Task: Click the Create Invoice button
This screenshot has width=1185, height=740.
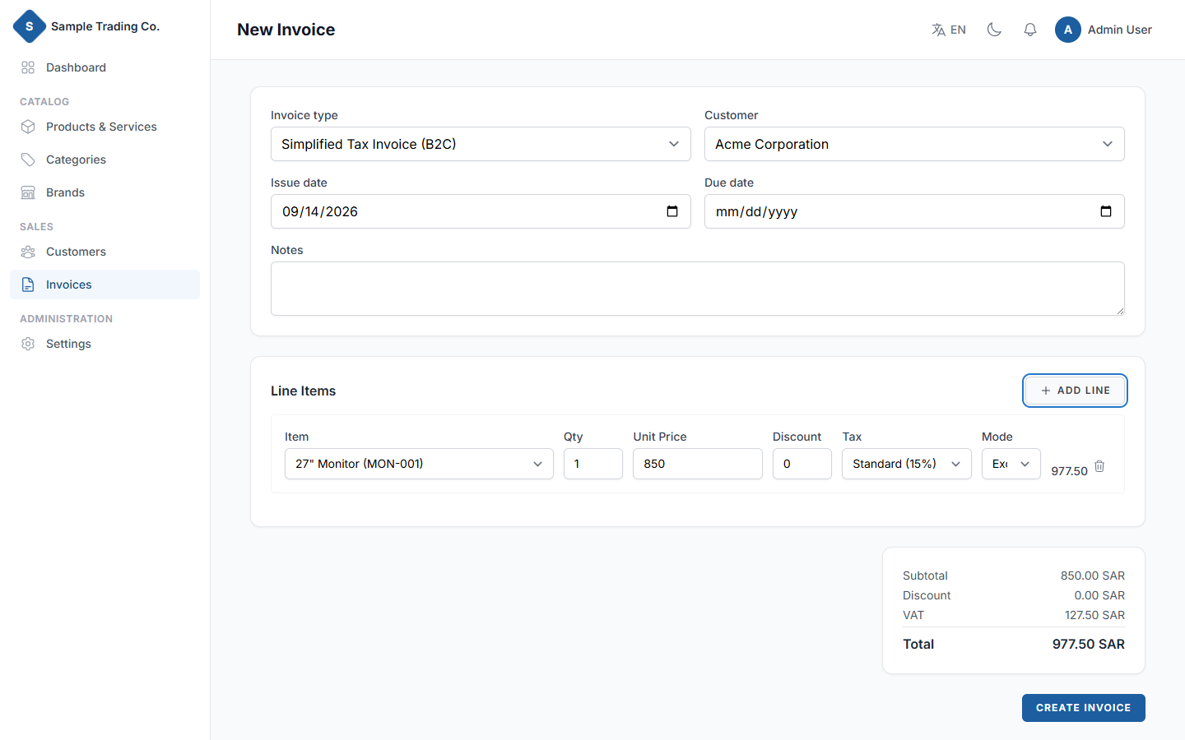Action: point(1084,708)
